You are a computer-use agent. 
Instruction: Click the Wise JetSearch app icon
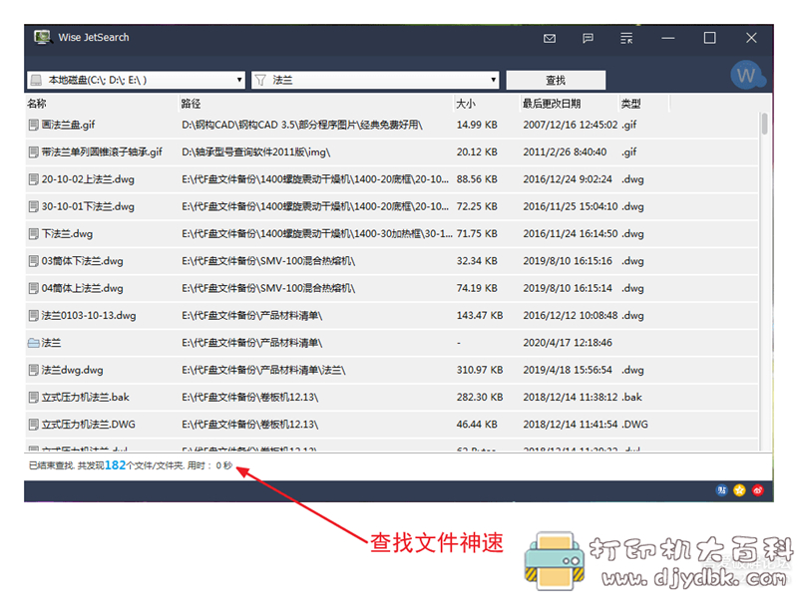[43, 37]
